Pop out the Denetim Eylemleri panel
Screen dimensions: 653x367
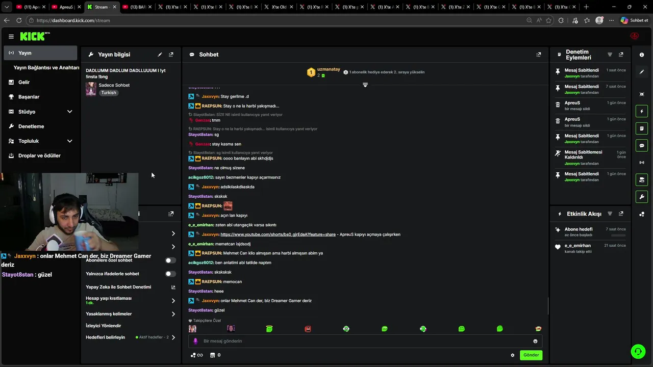(x=621, y=55)
